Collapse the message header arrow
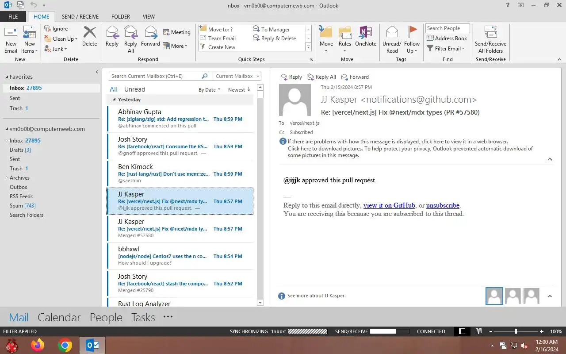Viewport: 566px width, 354px height. tap(550, 159)
